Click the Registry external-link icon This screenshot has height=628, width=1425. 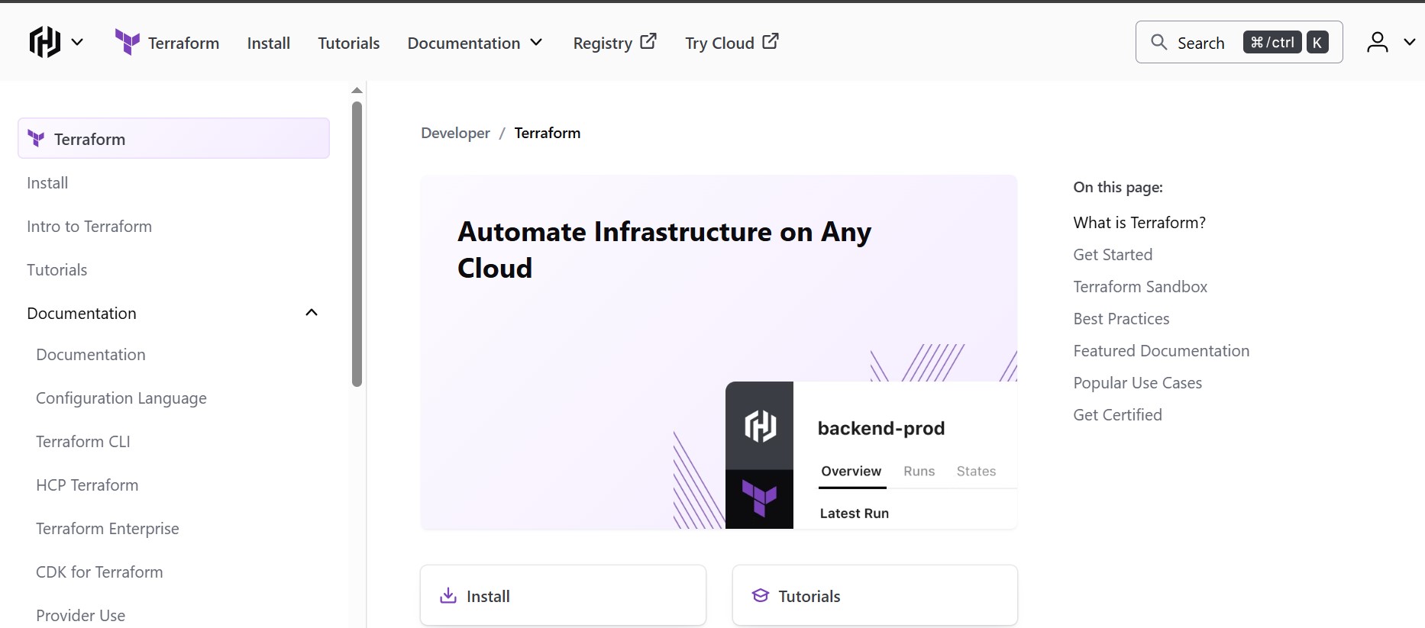click(x=648, y=41)
